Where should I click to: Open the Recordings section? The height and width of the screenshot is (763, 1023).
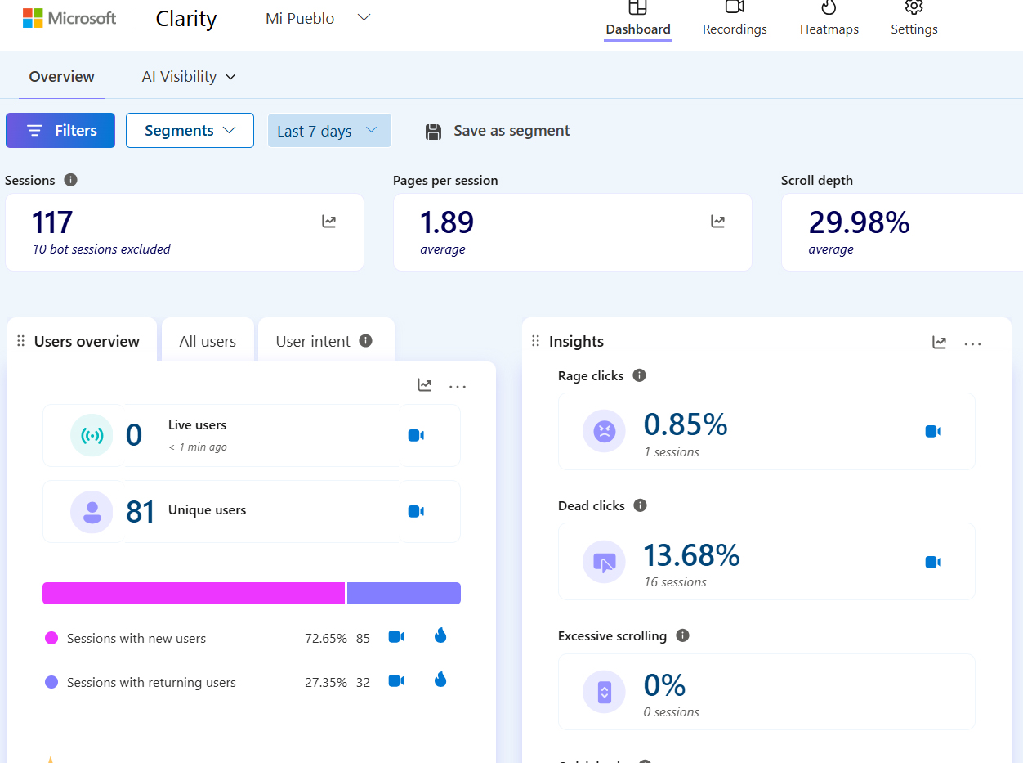[735, 19]
